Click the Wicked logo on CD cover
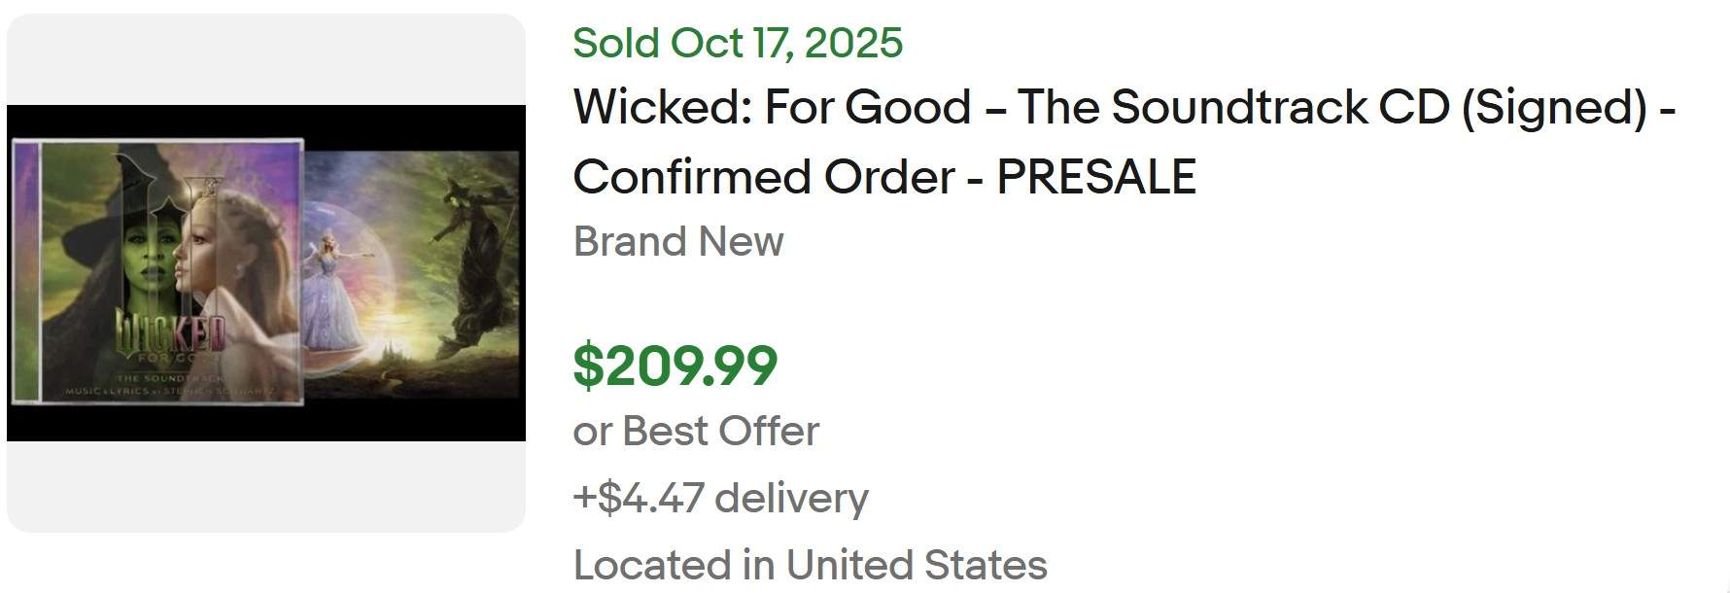Image resolution: width=1730 pixels, height=593 pixels. pyautogui.click(x=171, y=335)
